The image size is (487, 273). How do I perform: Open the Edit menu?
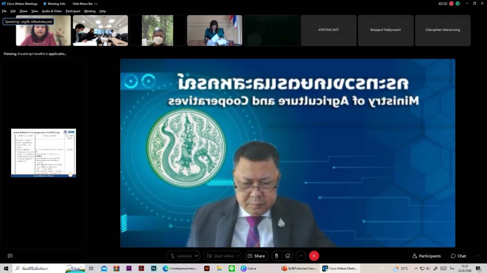13,11
